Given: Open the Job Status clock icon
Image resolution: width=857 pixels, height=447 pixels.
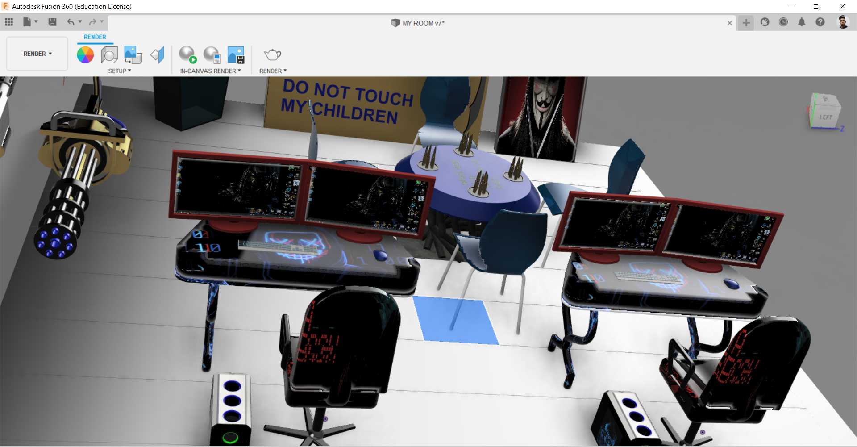Looking at the screenshot, I should (x=783, y=22).
